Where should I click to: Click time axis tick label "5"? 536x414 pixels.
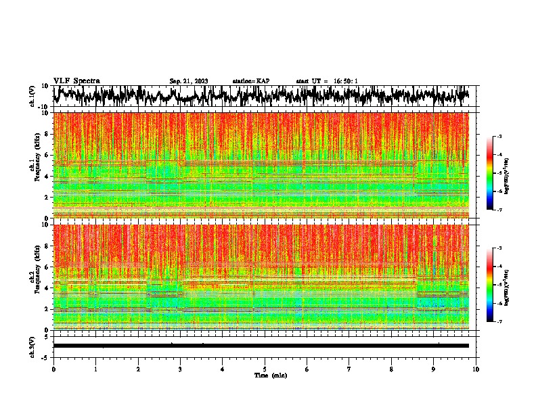click(x=265, y=369)
